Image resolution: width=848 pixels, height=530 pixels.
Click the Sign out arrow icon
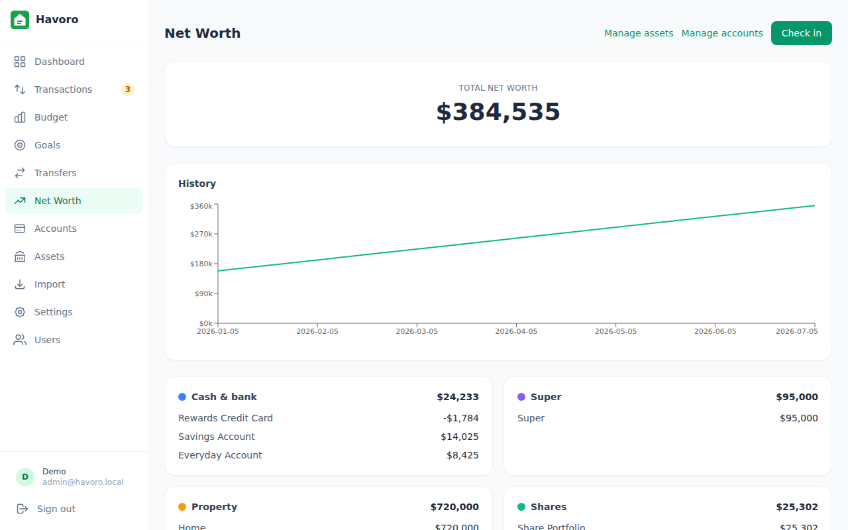pyautogui.click(x=23, y=509)
